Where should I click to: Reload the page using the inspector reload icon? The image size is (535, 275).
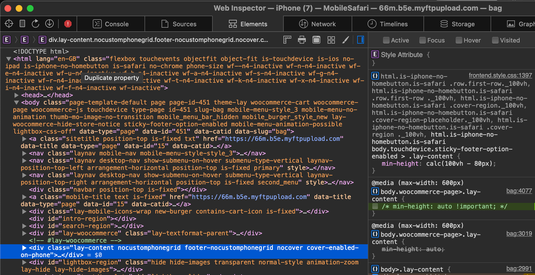pos(35,24)
